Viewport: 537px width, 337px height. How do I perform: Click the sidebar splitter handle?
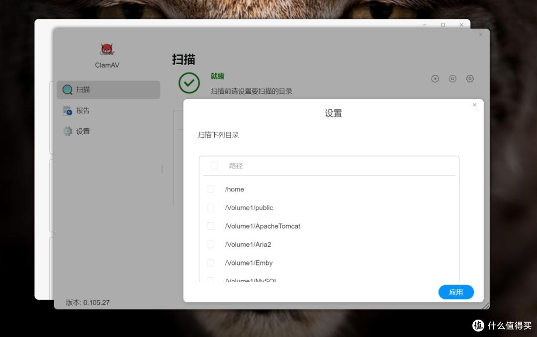[162, 169]
